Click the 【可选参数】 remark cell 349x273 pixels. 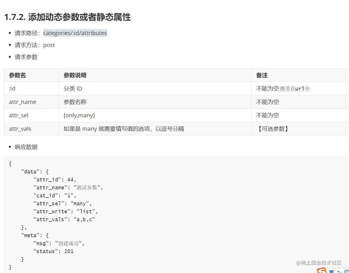click(x=299, y=129)
